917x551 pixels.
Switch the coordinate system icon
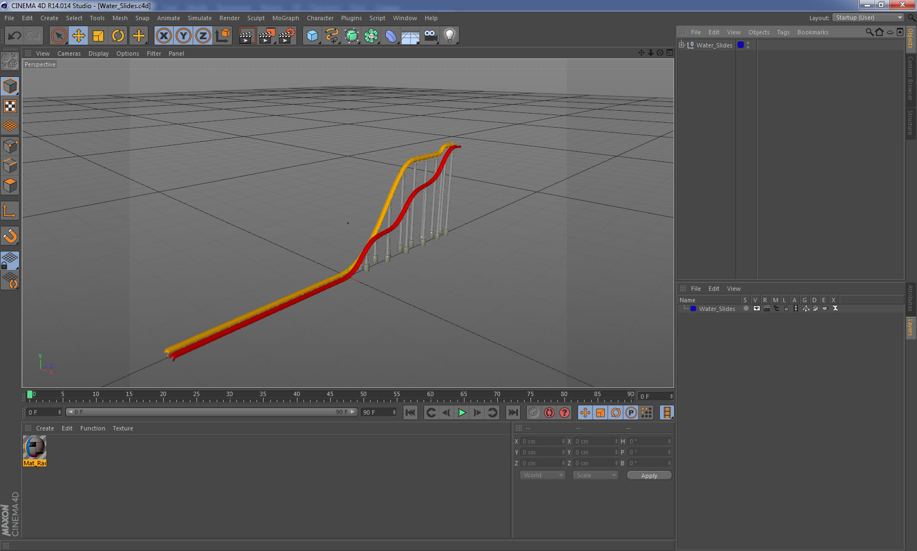(x=223, y=36)
